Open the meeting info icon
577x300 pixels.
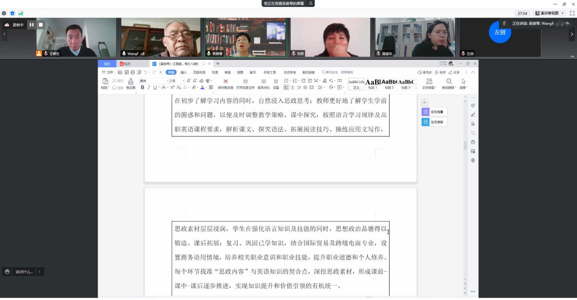click(4, 13)
